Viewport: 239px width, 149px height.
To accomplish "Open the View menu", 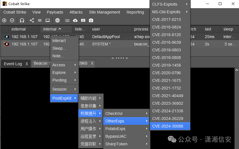I will [36, 12].
